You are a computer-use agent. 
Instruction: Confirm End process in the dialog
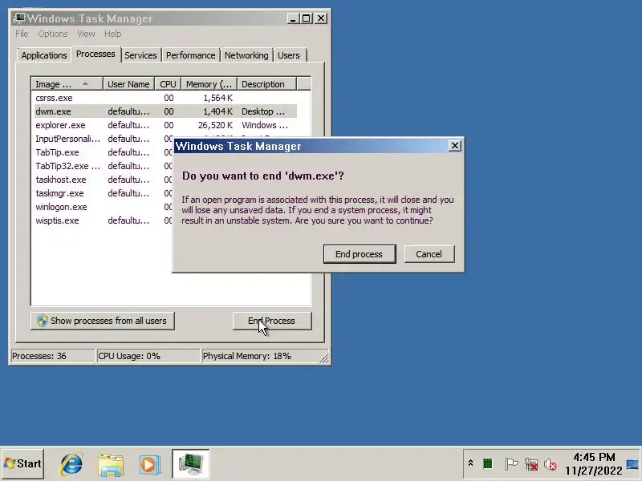tap(359, 254)
